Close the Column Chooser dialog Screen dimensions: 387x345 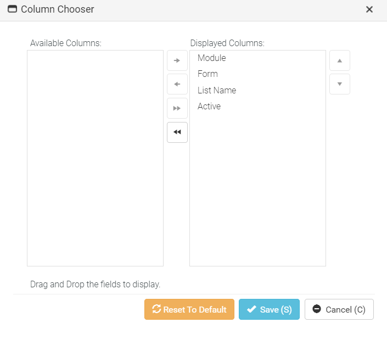[369, 9]
